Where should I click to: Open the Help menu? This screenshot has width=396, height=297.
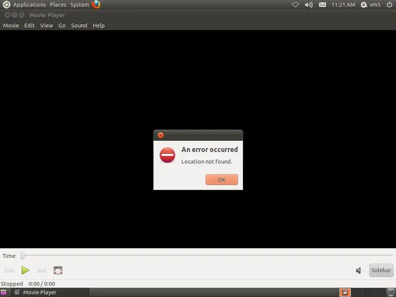click(x=99, y=26)
